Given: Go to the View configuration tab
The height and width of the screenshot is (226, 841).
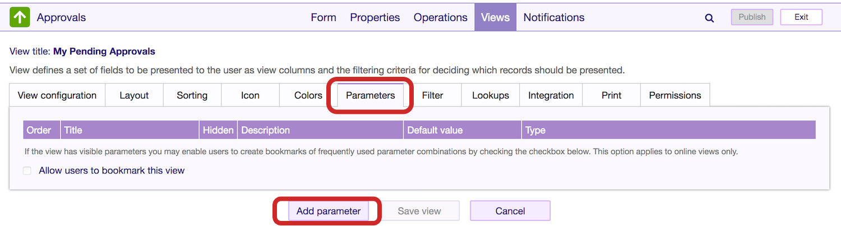Looking at the screenshot, I should pyautogui.click(x=57, y=95).
